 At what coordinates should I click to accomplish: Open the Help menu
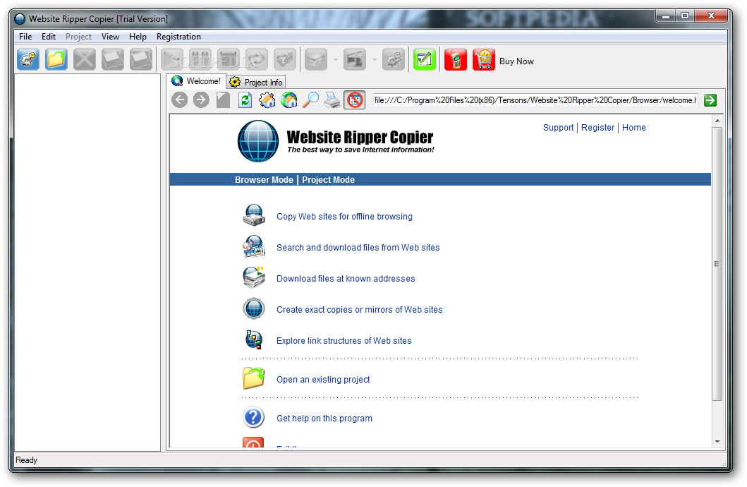click(x=138, y=37)
